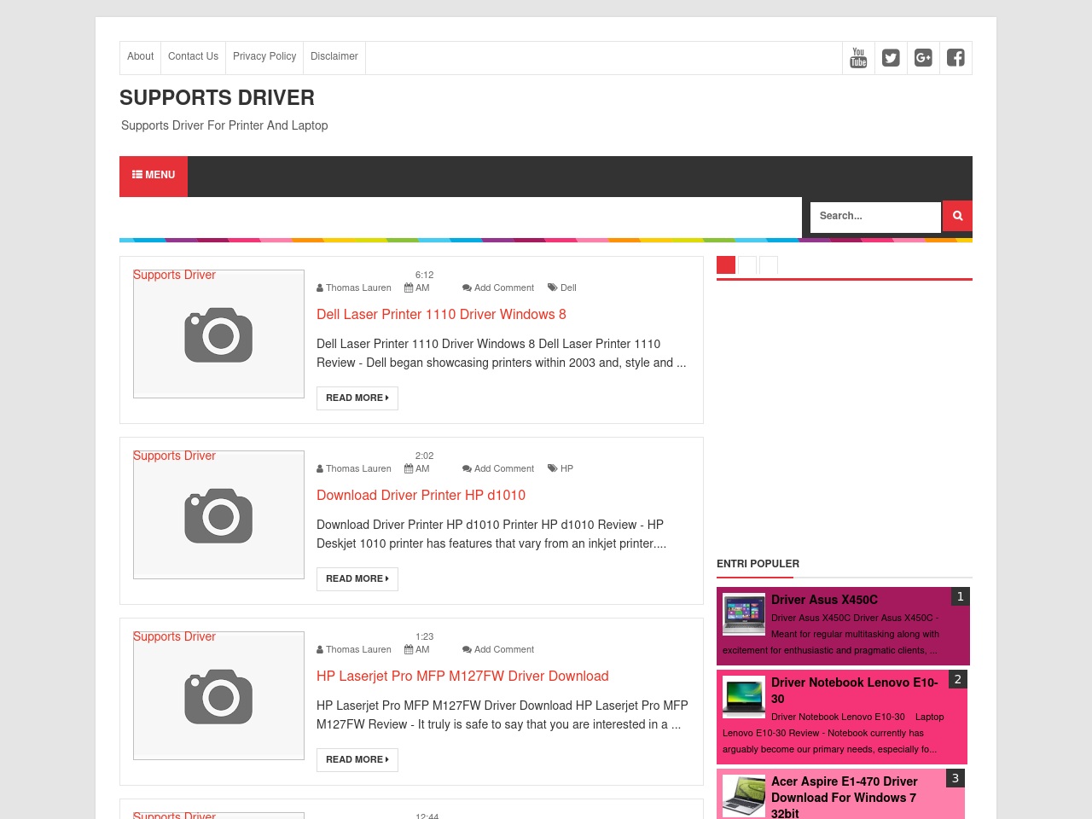
Task: Select the red first sidebar tab
Action: click(x=726, y=265)
